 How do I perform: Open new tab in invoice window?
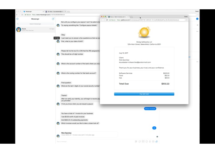coord(131,17)
